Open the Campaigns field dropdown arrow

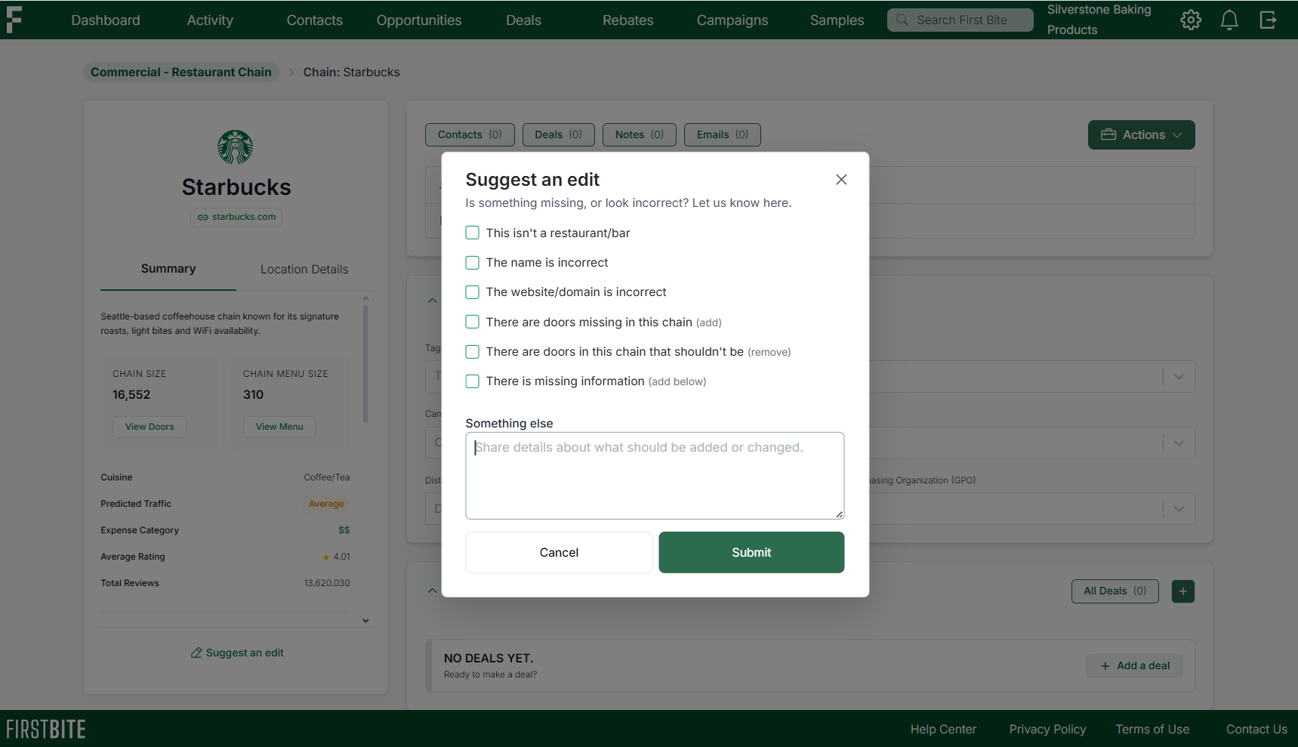pos(1179,443)
